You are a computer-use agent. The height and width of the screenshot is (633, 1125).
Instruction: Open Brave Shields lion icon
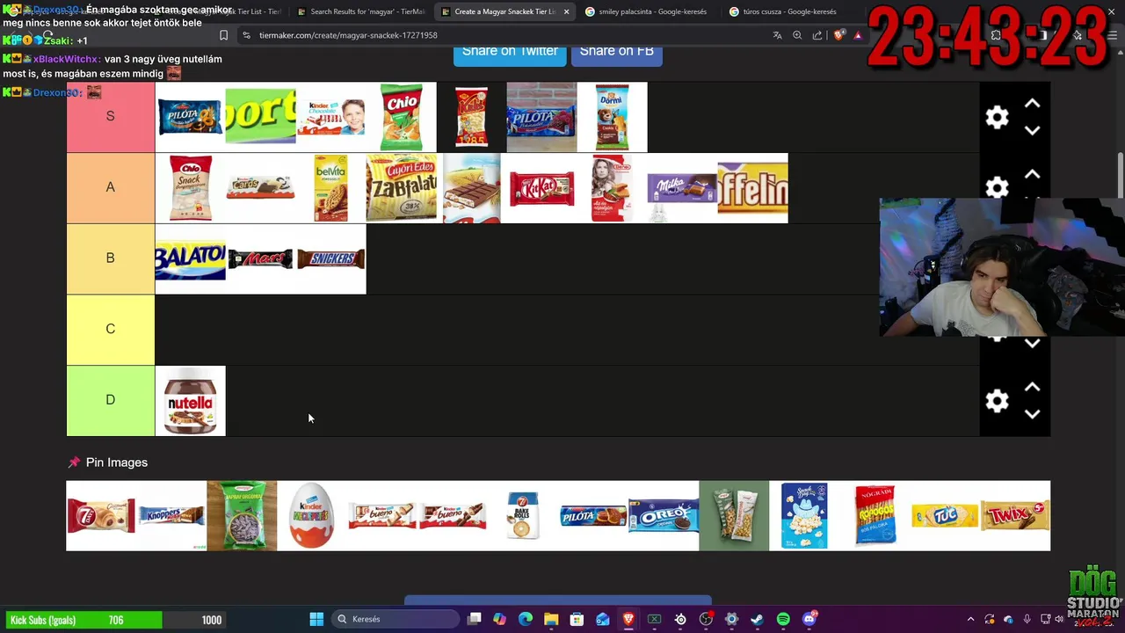[838, 35]
